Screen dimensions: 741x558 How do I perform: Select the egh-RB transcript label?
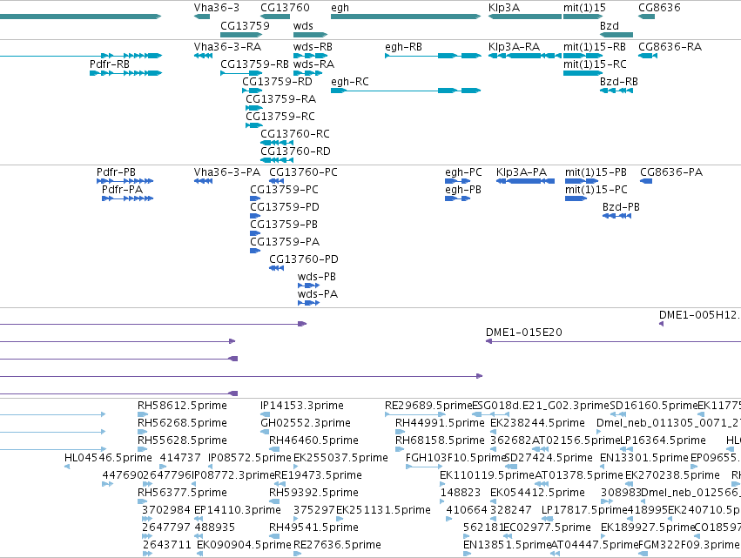(x=403, y=47)
